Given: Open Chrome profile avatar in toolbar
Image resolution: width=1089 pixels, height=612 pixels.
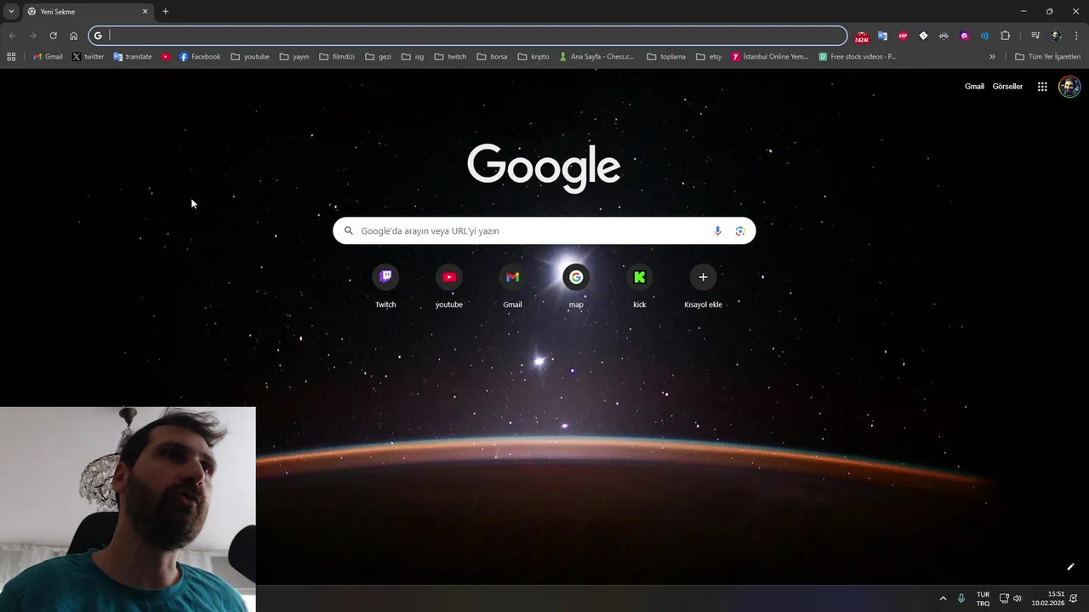Looking at the screenshot, I should click(x=1056, y=36).
